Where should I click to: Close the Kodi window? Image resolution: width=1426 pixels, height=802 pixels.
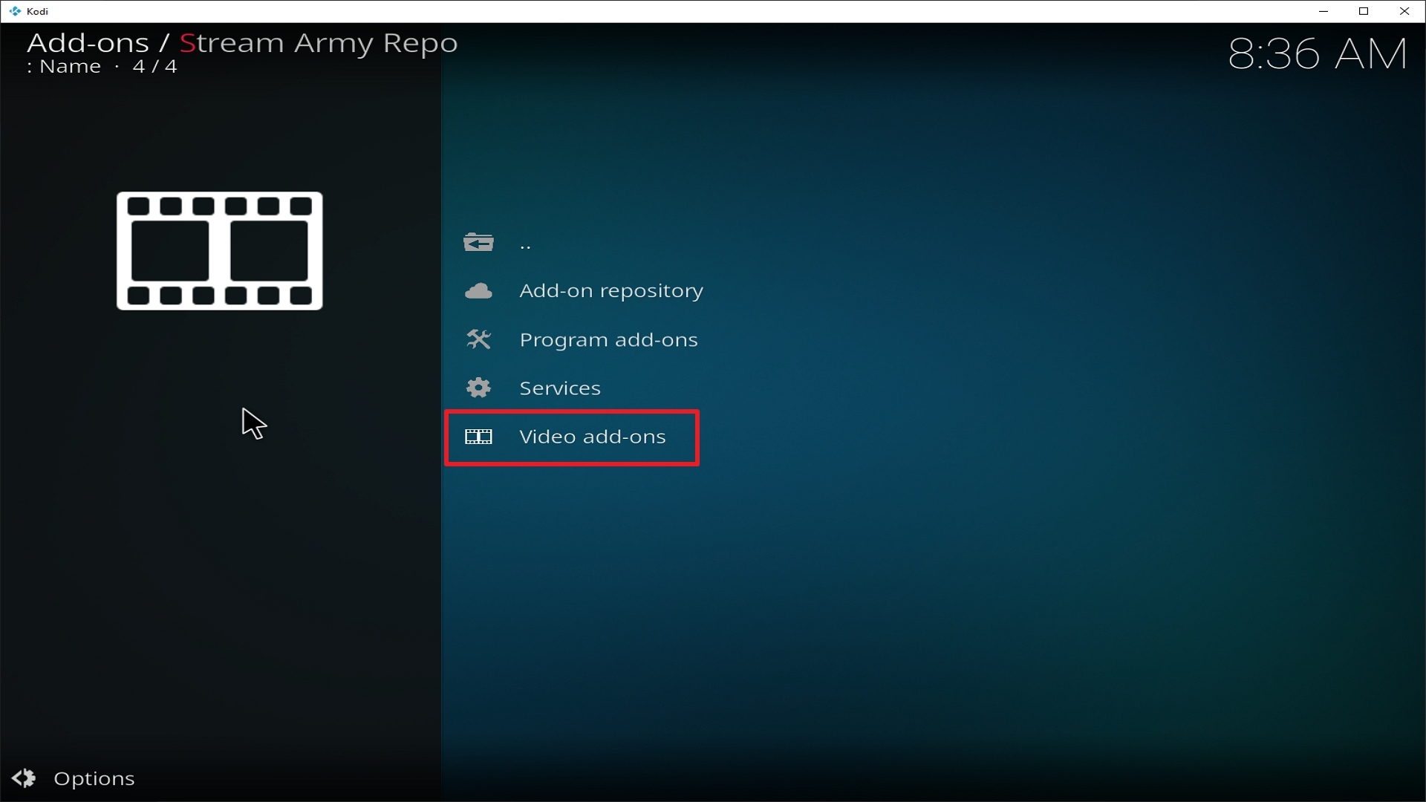point(1404,11)
